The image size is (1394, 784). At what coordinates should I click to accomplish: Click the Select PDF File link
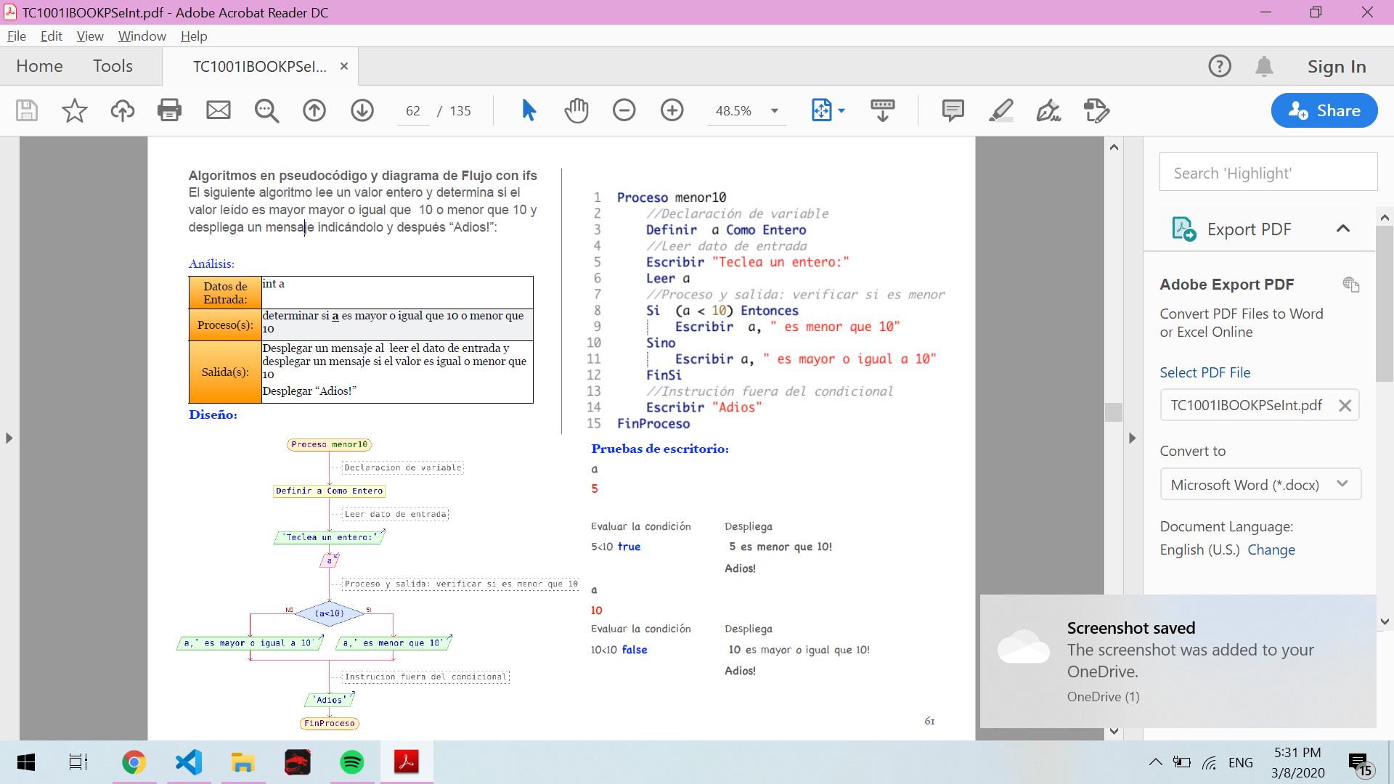[x=1205, y=372]
